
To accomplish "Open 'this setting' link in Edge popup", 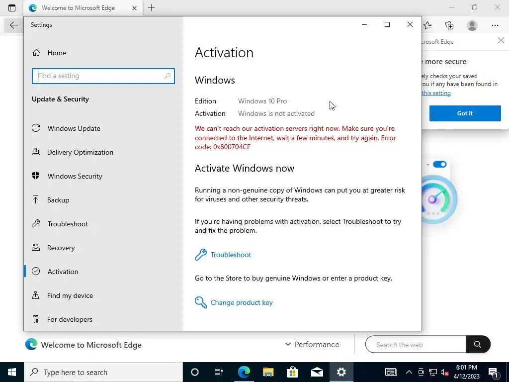I will 436,93.
